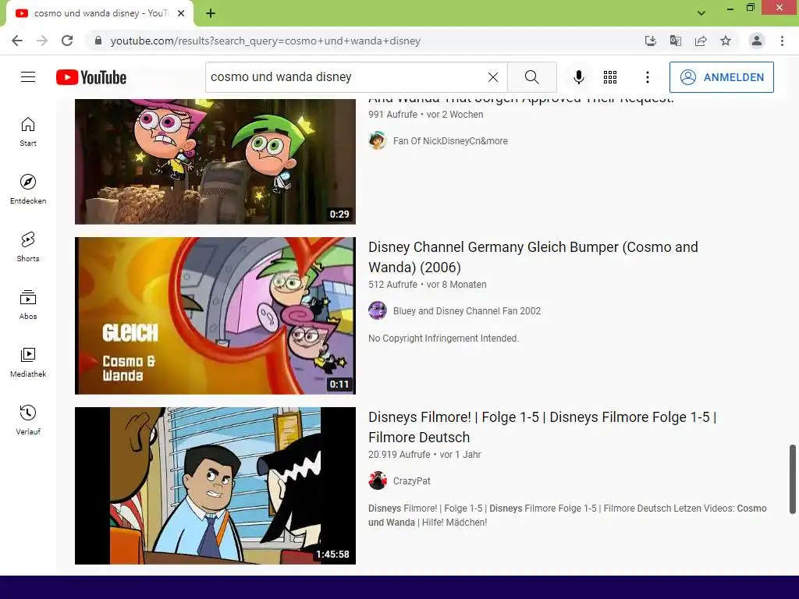799x599 pixels.
Task: Open the browser profile avatar
Action: tap(757, 41)
